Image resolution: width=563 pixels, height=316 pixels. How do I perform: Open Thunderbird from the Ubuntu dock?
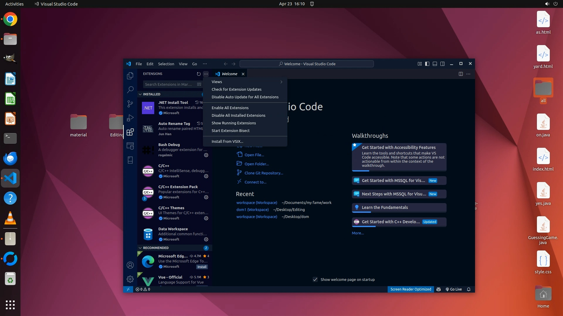point(10,158)
